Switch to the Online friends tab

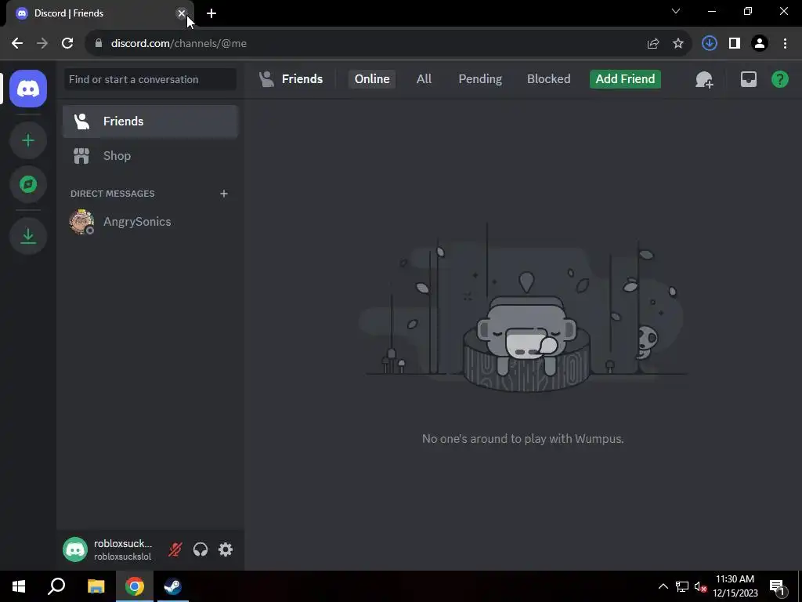coord(372,79)
